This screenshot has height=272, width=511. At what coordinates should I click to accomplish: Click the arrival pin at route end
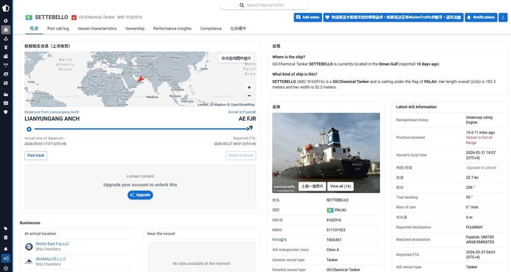[250, 128]
